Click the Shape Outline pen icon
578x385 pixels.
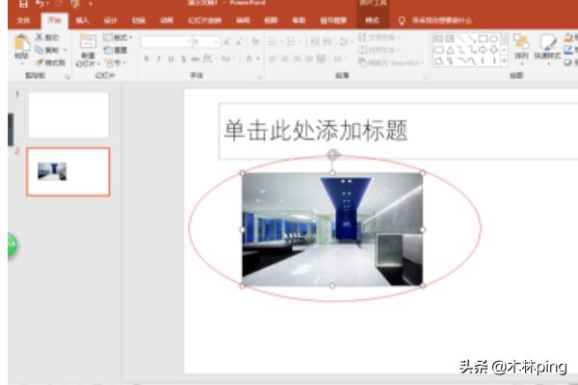pyautogui.click(x=568, y=49)
